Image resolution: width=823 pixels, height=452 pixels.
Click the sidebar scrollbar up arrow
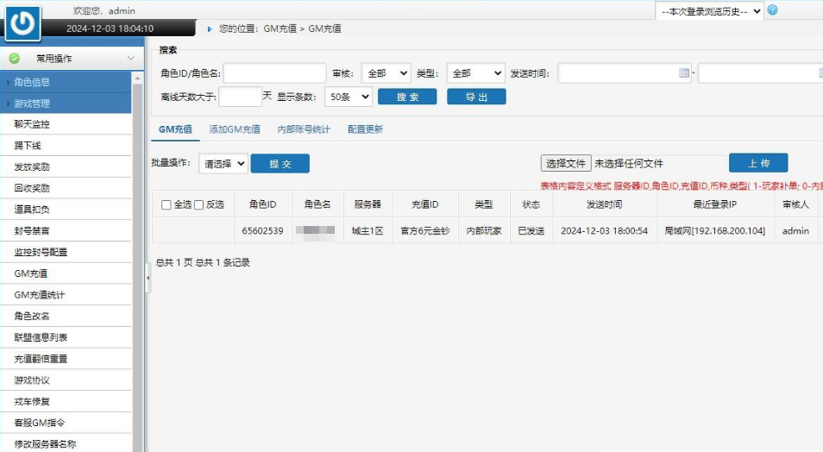click(x=137, y=78)
